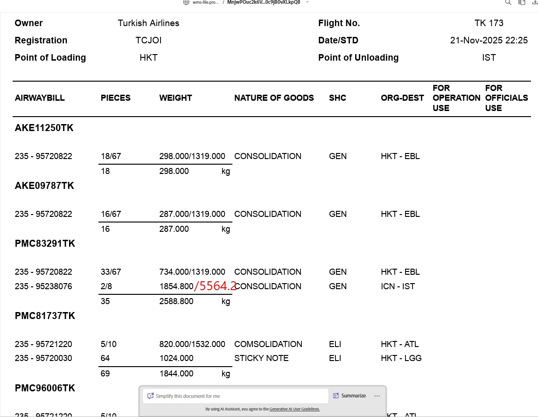Open the Generative AI User Guidelines link

click(294, 409)
